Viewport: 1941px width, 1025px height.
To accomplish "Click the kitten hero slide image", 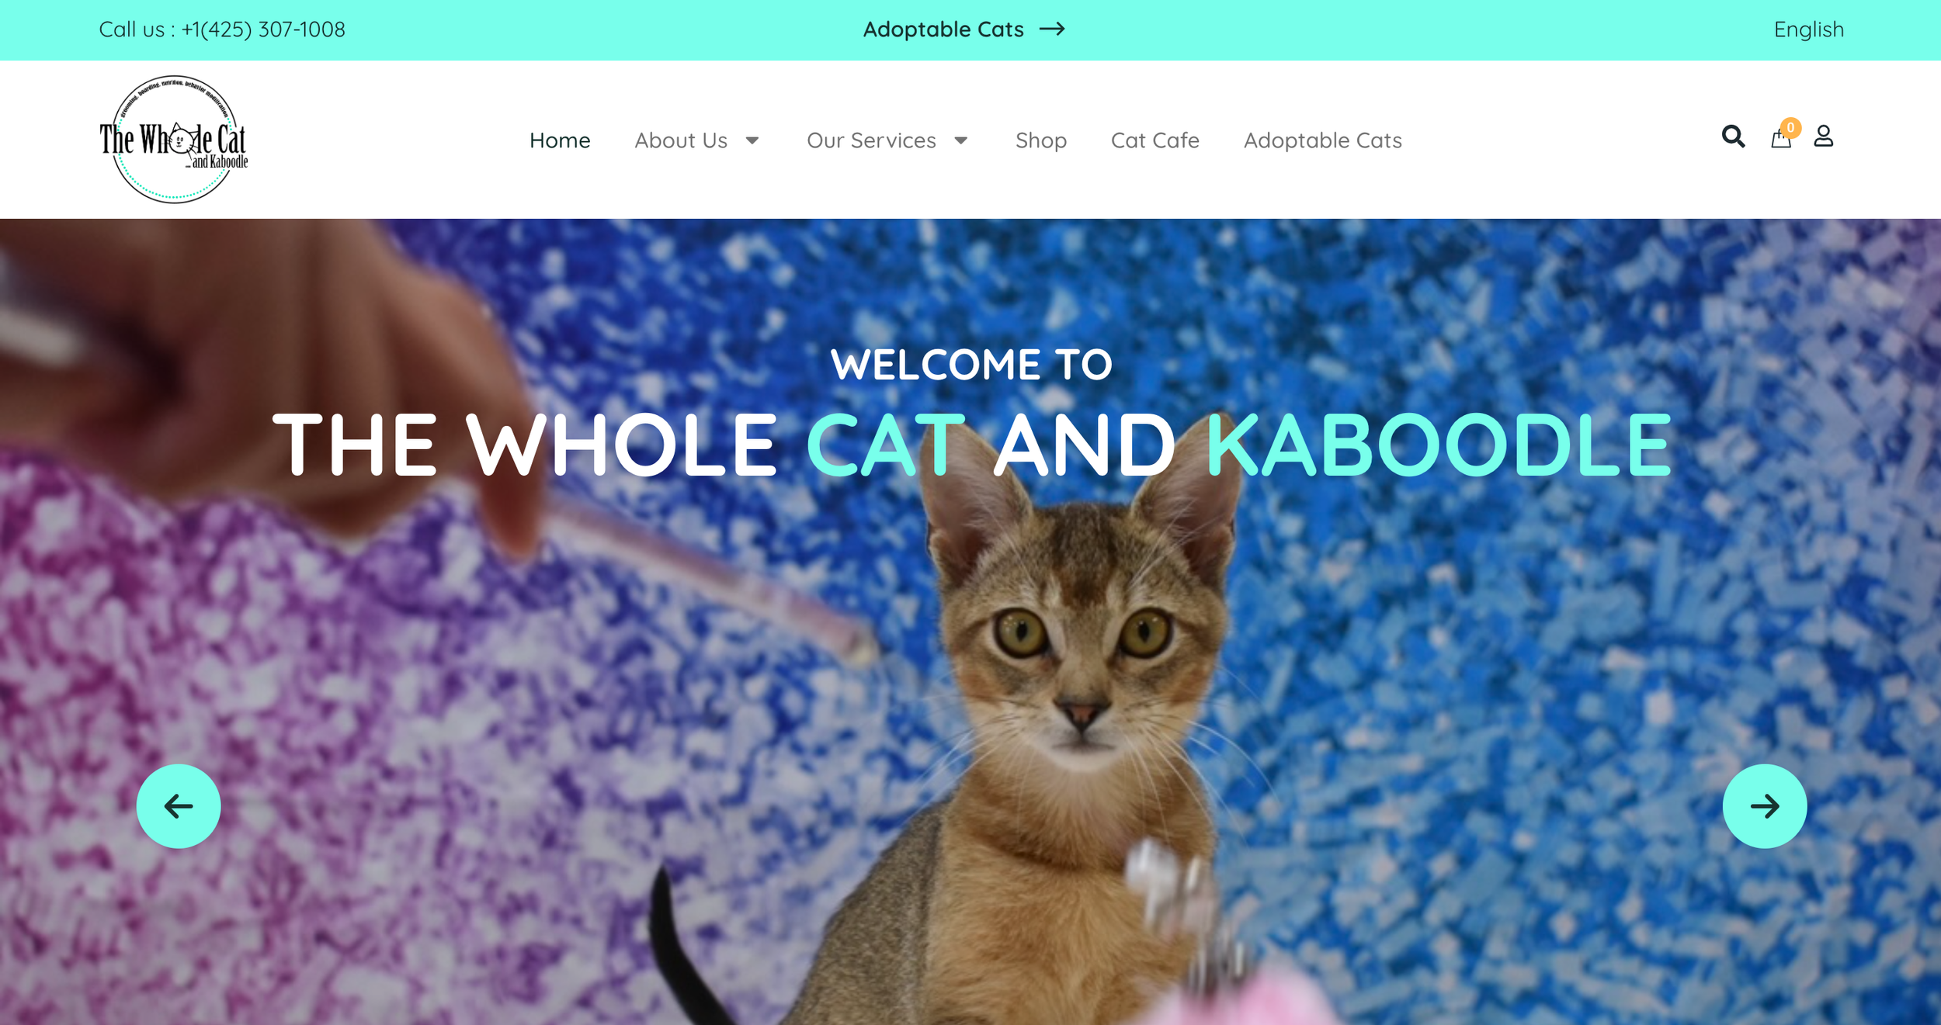I will pos(970,622).
